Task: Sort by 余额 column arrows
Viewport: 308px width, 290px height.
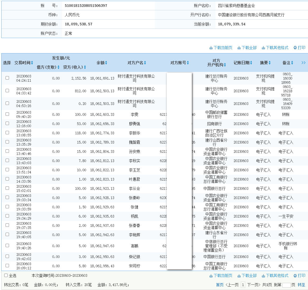Action: tap(106, 63)
